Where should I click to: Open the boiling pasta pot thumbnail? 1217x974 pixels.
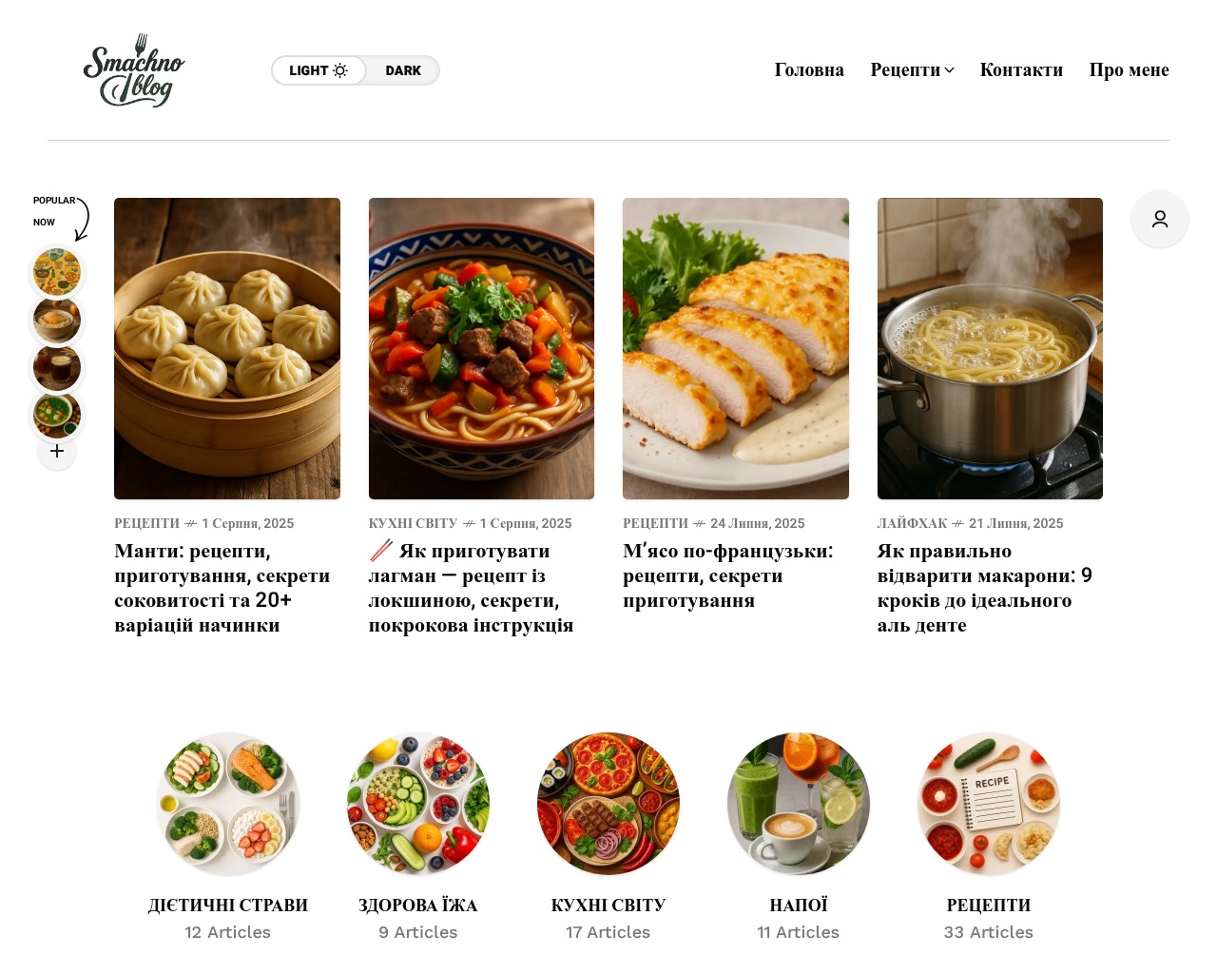pos(990,348)
